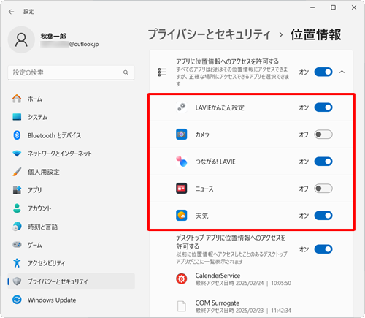Click the network Wi-Fi icon

pyautogui.click(x=17, y=154)
